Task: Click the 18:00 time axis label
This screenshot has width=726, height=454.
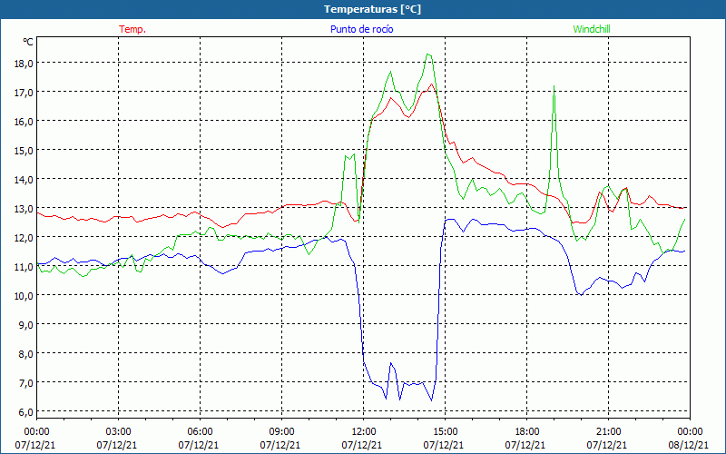Action: click(527, 432)
